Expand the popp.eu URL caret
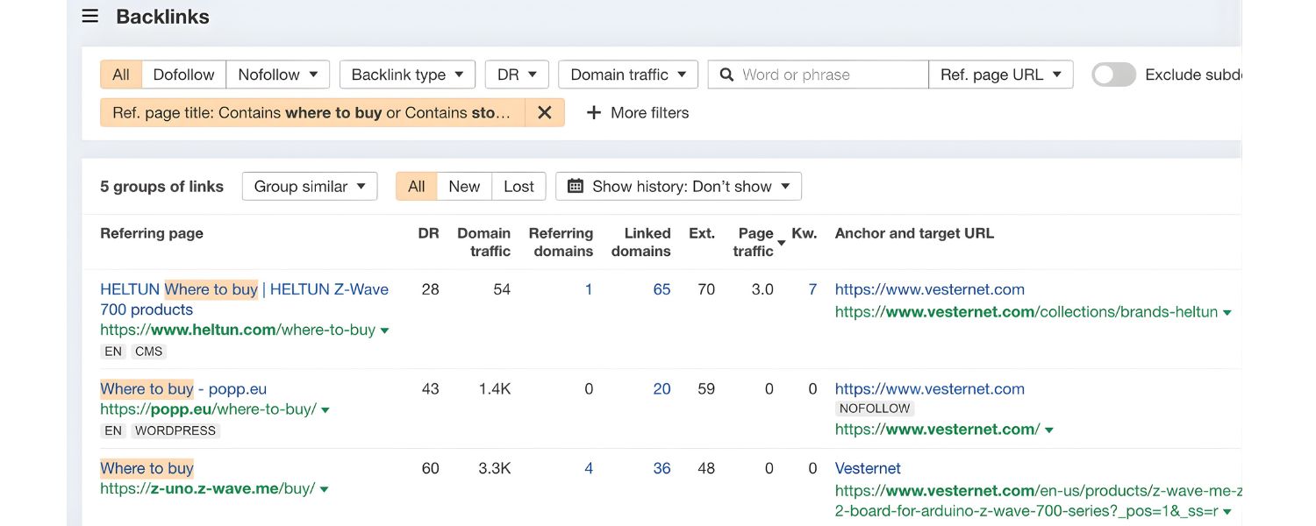The image size is (1316, 526). tap(325, 410)
